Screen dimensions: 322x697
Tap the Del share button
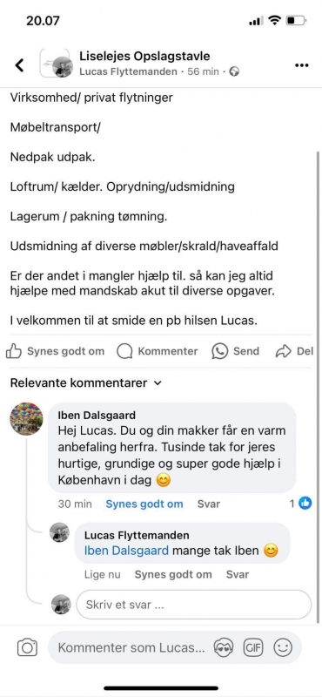(294, 351)
